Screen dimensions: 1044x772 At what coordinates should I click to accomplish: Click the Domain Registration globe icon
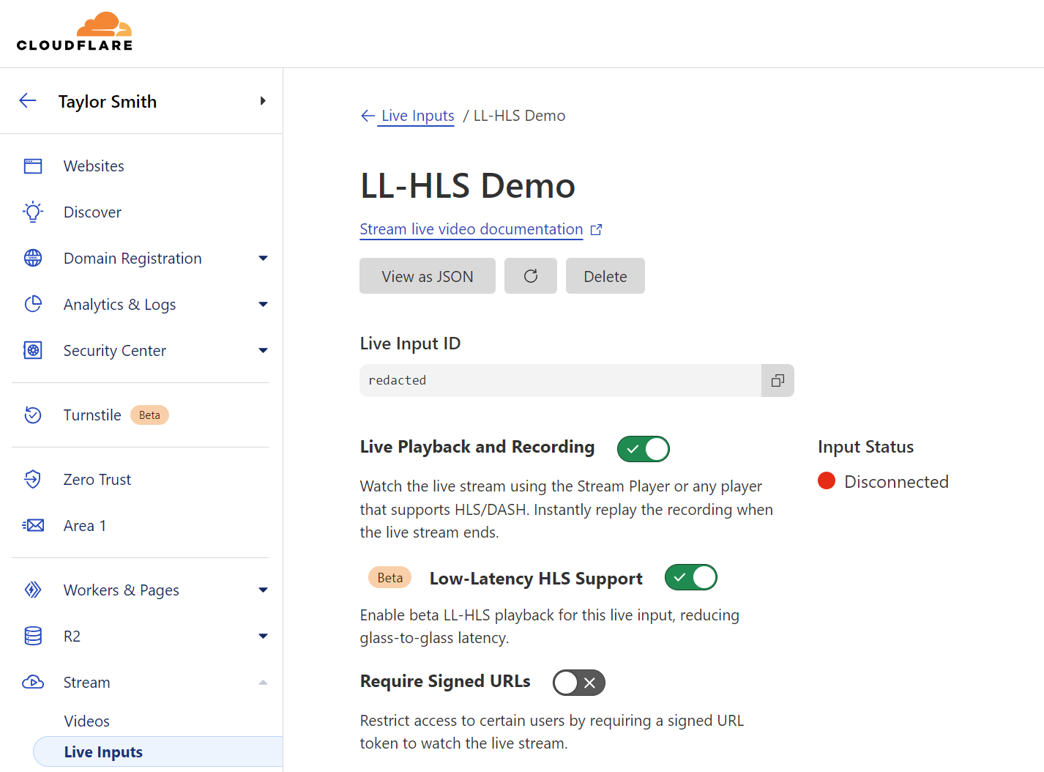(x=33, y=258)
